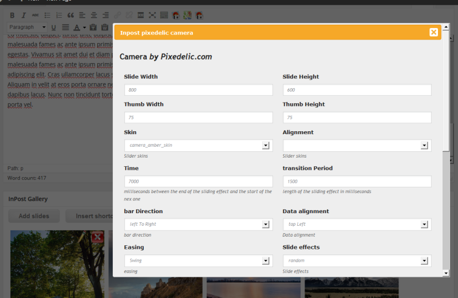458x298 pixels.
Task: Click the Slide Width input field
Action: click(x=198, y=90)
